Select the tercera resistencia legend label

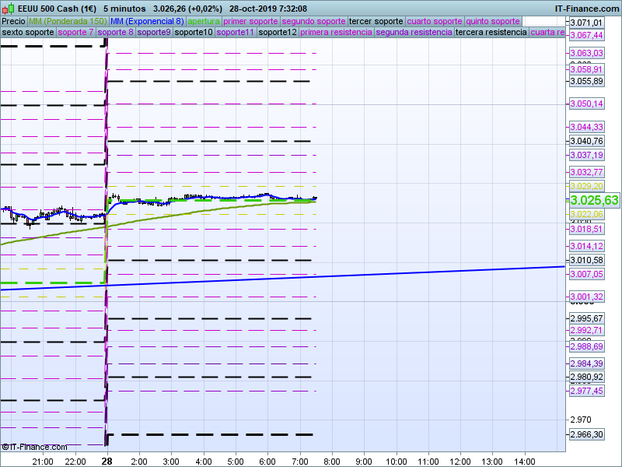pos(491,32)
